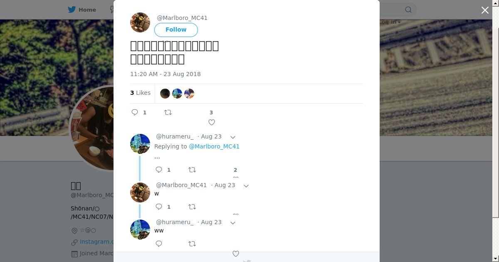Like the 'ww' comment with heart icon
499x262 pixels.
coord(236,254)
